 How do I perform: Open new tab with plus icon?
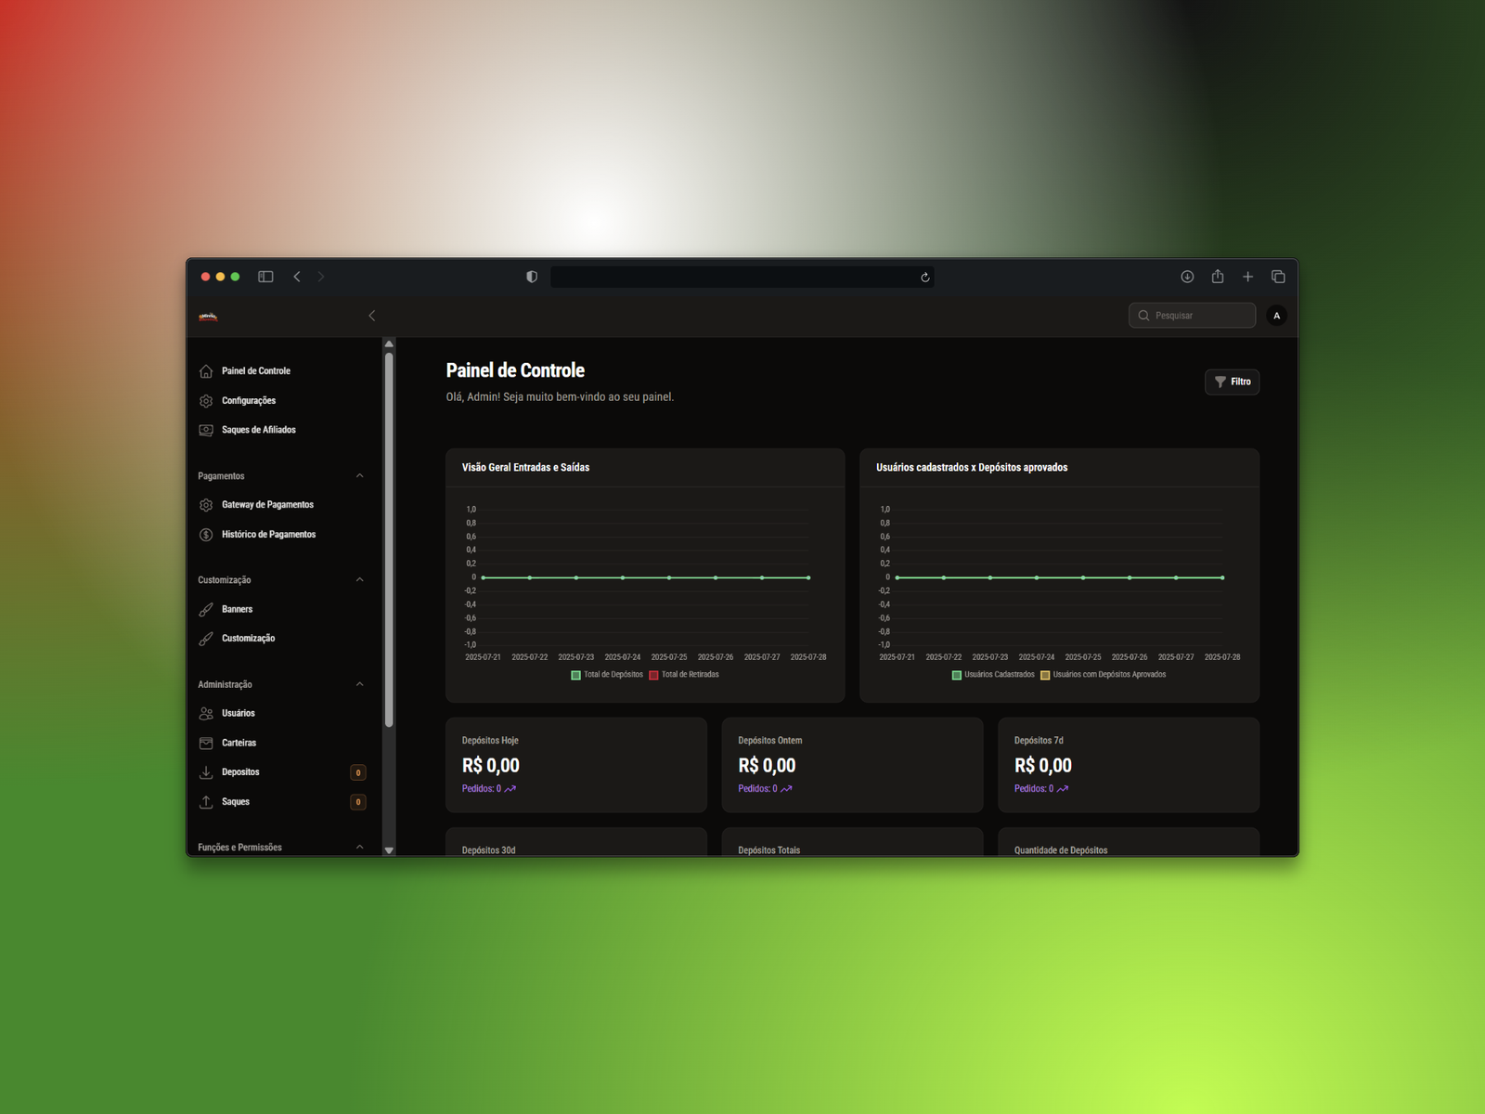click(x=1247, y=277)
